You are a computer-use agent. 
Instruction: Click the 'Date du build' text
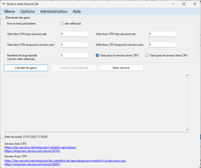tap(26, 137)
